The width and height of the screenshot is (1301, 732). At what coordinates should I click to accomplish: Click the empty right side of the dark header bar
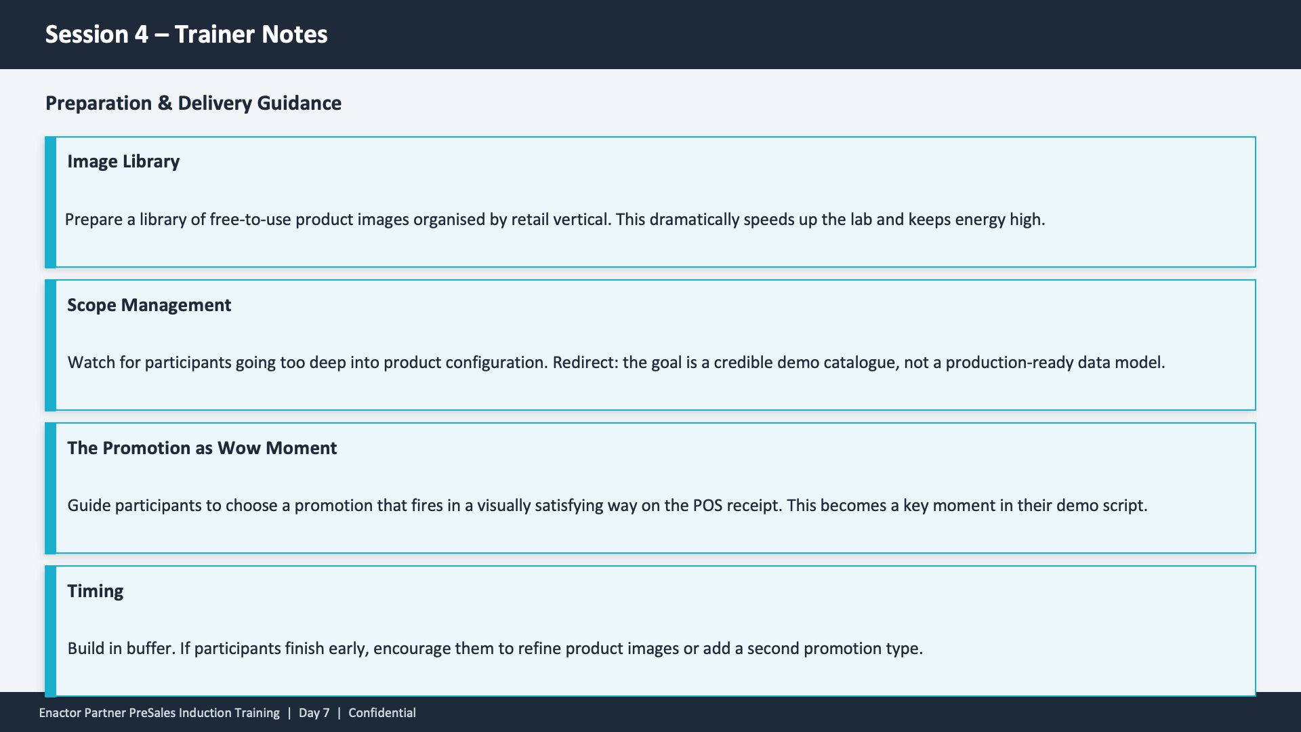pos(949,35)
